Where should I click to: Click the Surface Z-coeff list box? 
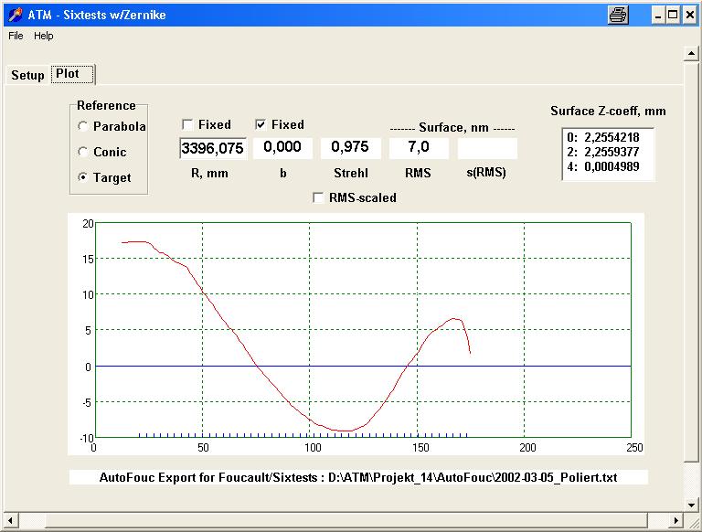(608, 154)
